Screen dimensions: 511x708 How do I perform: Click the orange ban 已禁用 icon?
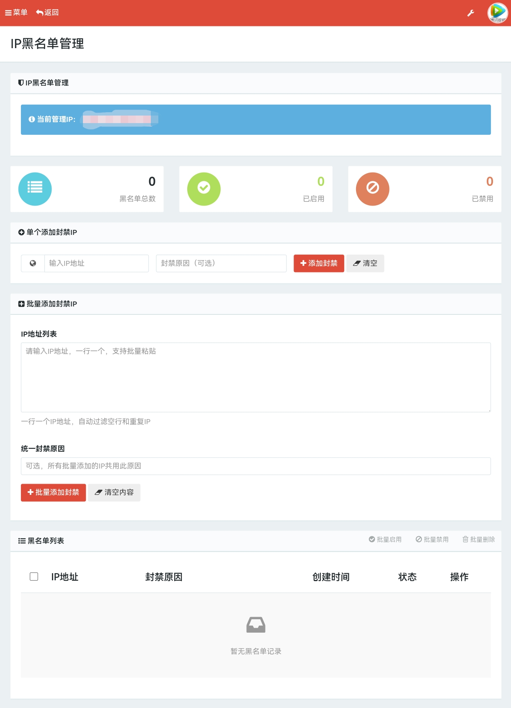pyautogui.click(x=373, y=189)
